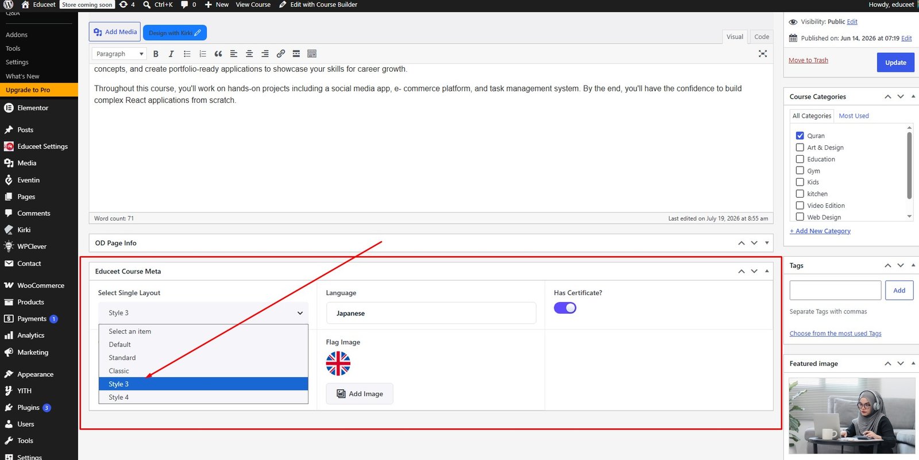Align text right in the editor
The width and height of the screenshot is (919, 460).
click(265, 54)
